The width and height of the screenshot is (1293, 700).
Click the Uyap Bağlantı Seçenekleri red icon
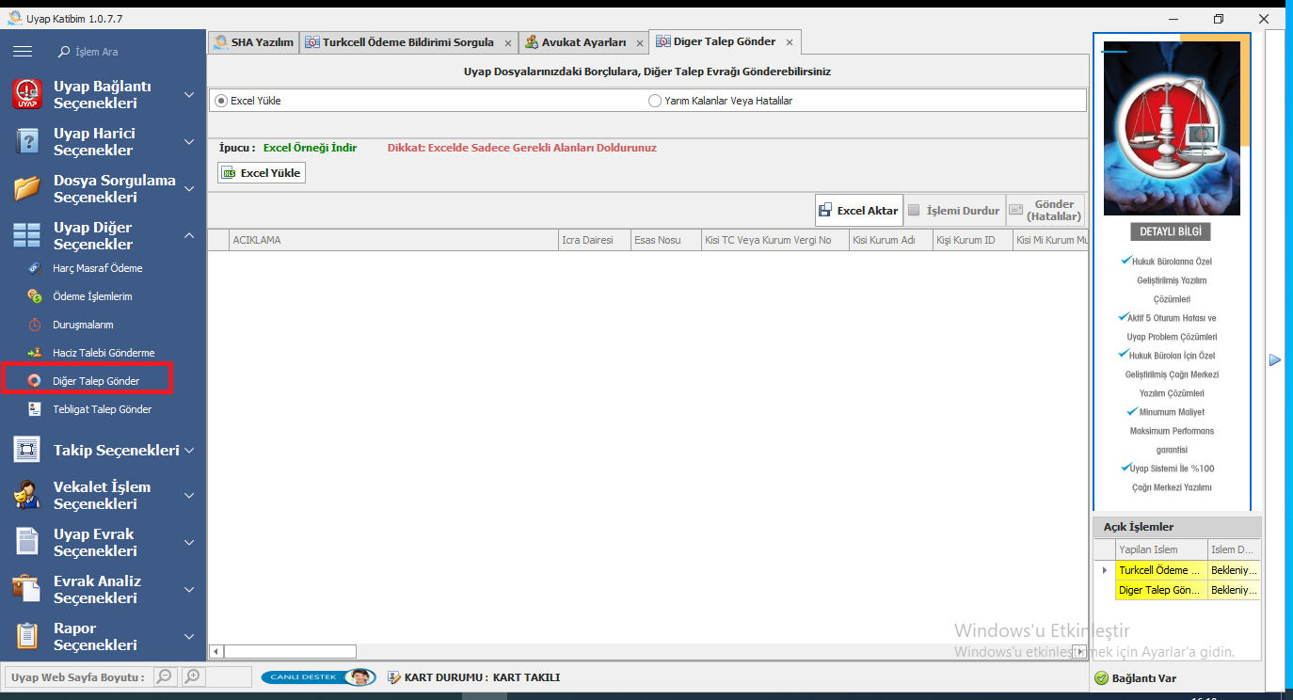tap(26, 94)
